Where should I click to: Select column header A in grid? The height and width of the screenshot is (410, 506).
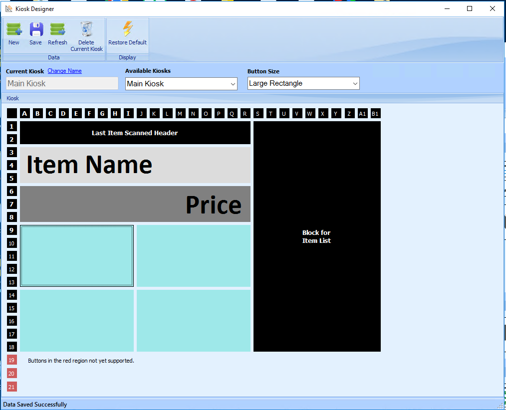pos(25,113)
